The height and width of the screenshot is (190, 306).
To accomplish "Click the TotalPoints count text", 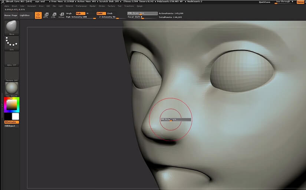I will (x=170, y=17).
